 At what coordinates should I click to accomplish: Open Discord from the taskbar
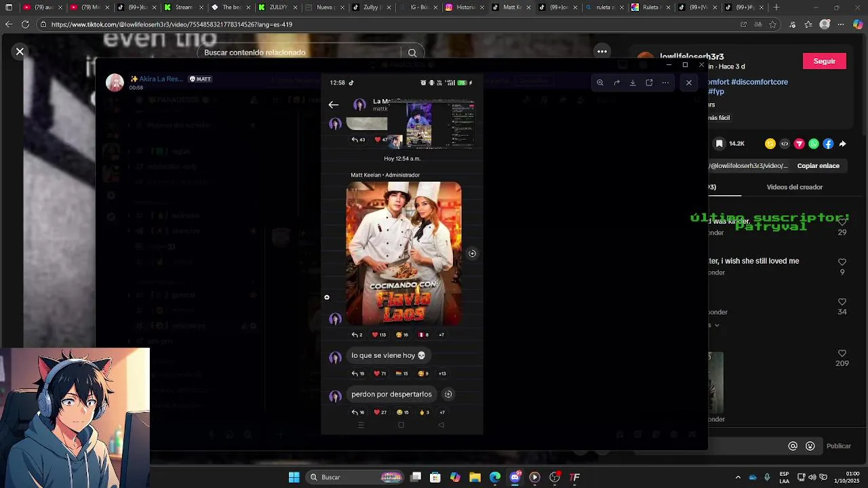click(x=515, y=477)
